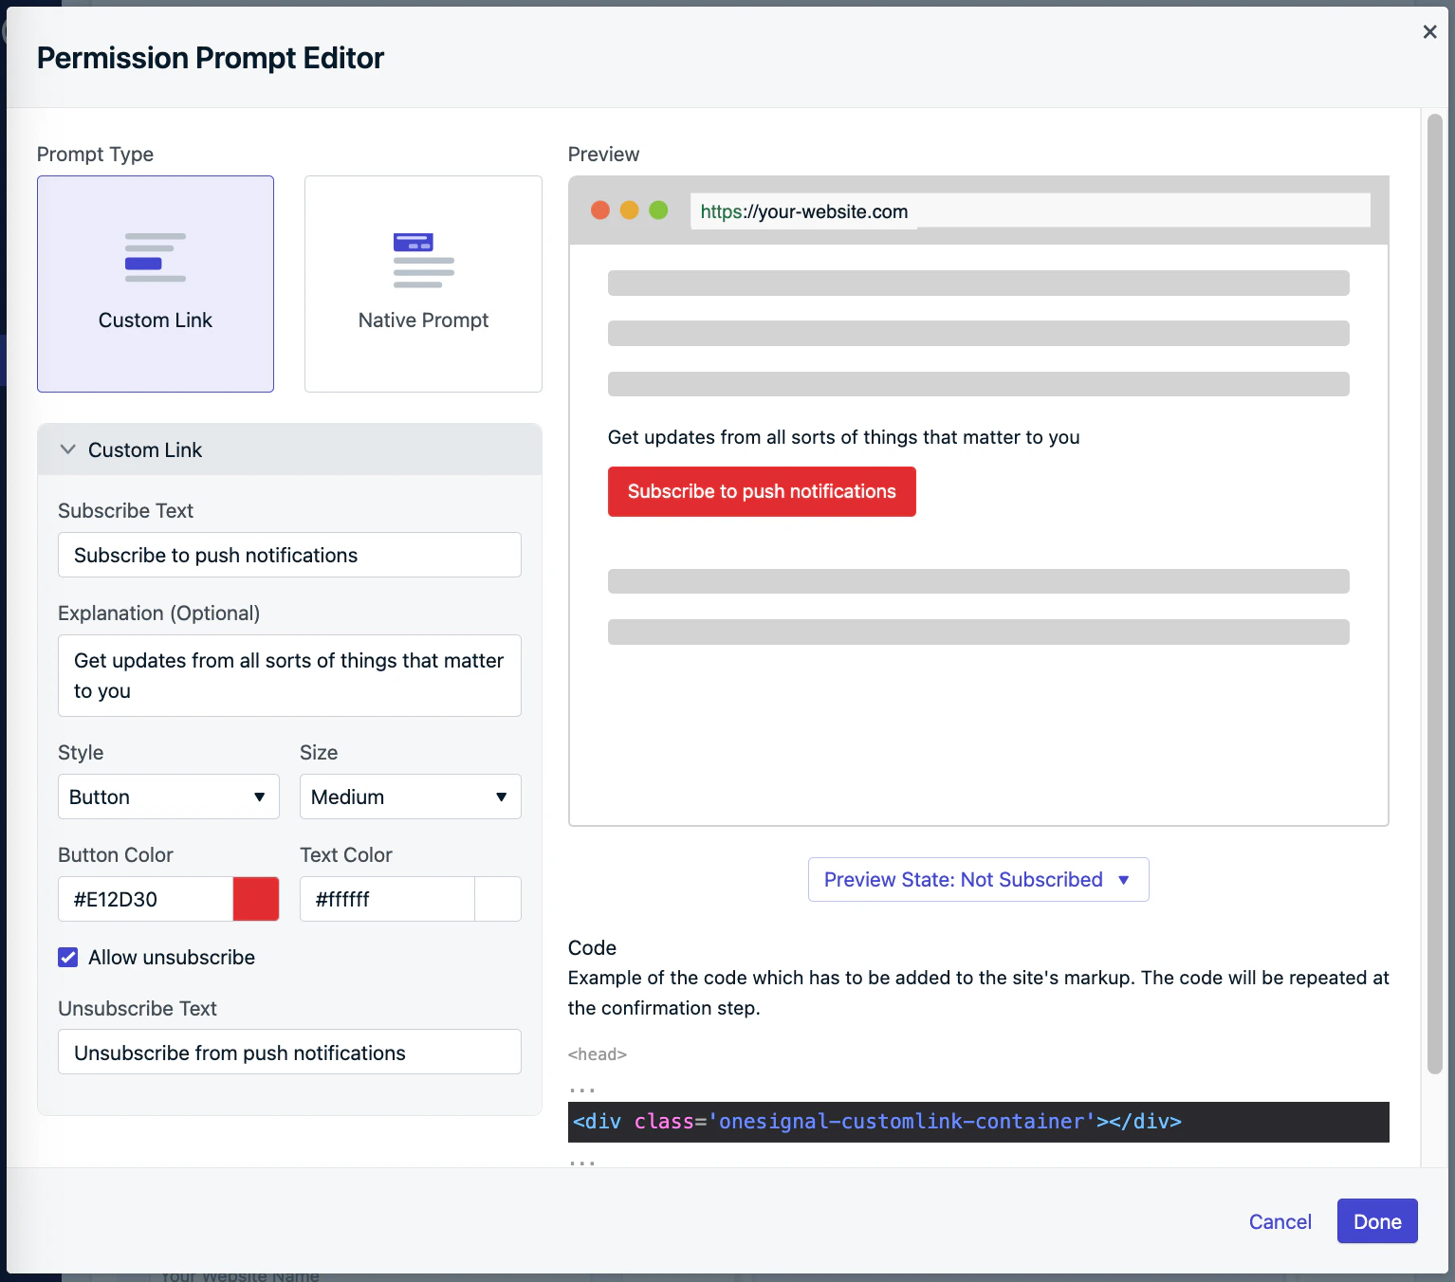Click the yellow traffic light dot in preview

(x=629, y=210)
